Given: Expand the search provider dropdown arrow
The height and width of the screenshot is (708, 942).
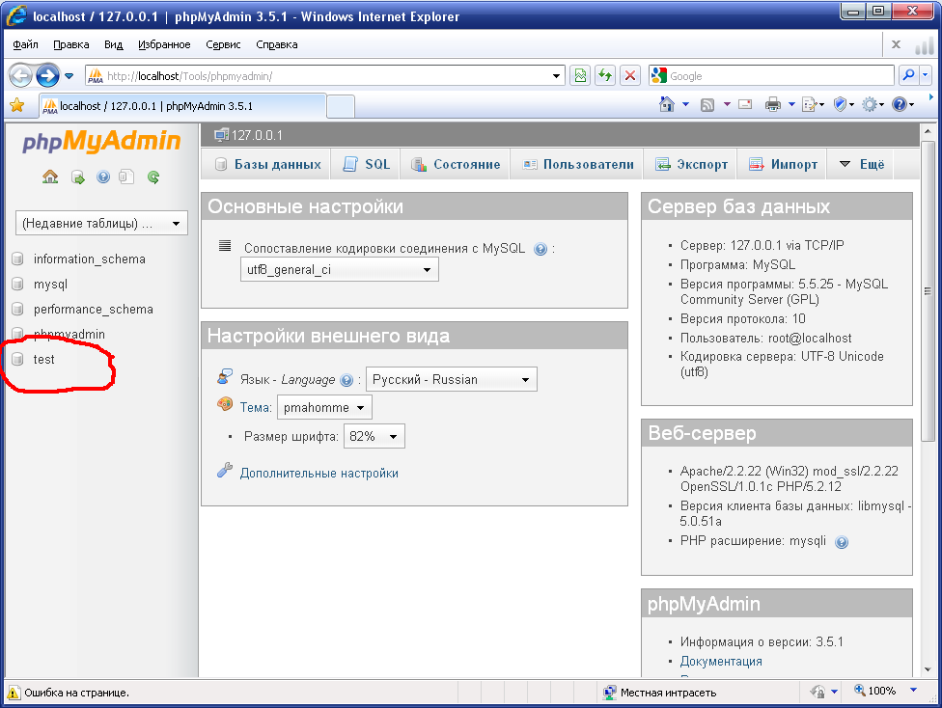Looking at the screenshot, I should (926, 75).
